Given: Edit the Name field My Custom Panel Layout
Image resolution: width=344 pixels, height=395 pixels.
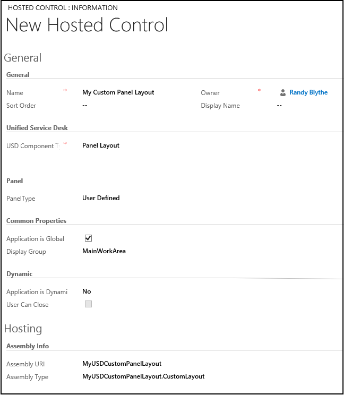Looking at the screenshot, I should coord(118,92).
